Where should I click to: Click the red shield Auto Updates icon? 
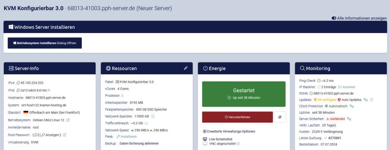(339, 100)
